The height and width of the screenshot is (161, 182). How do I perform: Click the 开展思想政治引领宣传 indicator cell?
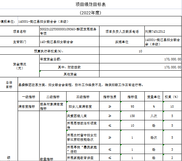(x=83, y=125)
